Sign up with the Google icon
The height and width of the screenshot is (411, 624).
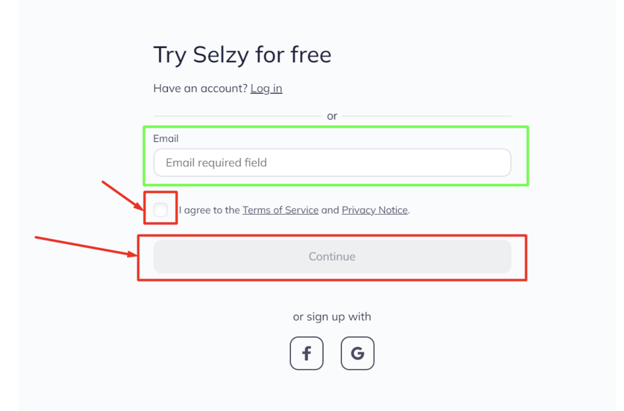358,354
